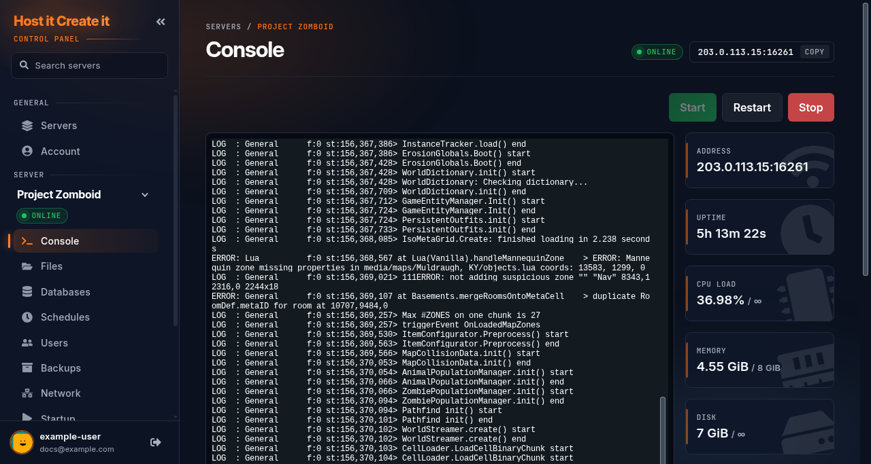Click the "ItemConfigurator.Preprocess() start" line
Screen dimensions: 871x464
click(390, 334)
